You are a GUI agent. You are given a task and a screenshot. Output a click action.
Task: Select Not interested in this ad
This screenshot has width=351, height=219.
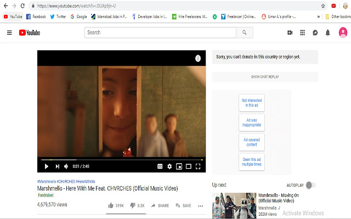[x=252, y=103]
